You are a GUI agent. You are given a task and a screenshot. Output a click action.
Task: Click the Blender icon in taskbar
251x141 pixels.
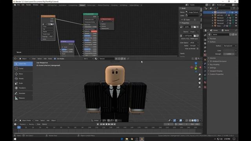click(x=142, y=139)
